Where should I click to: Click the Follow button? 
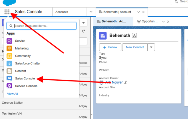pos(110,47)
